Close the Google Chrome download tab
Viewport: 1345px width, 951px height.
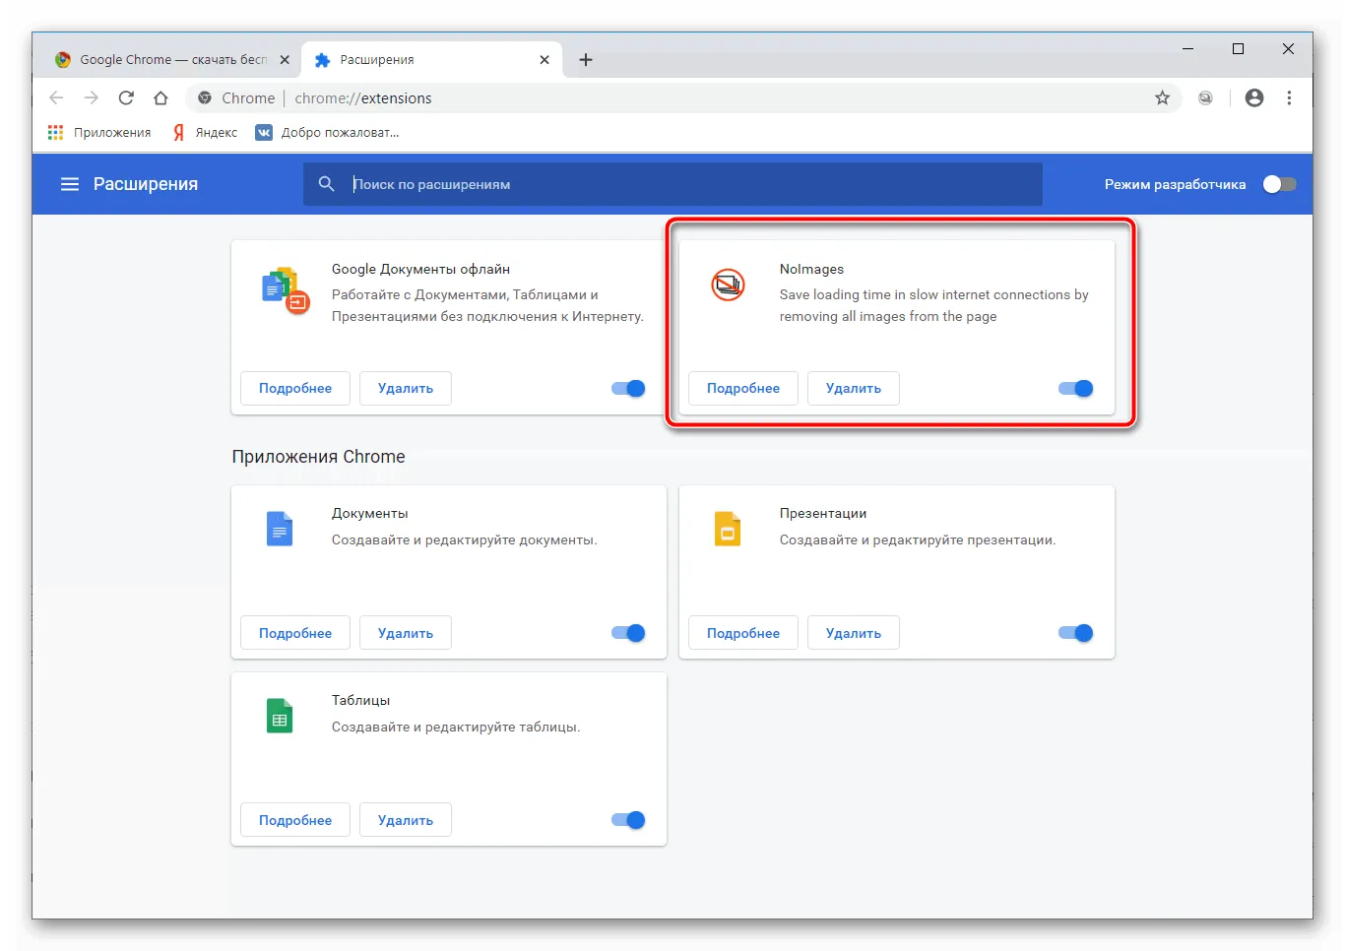285,60
